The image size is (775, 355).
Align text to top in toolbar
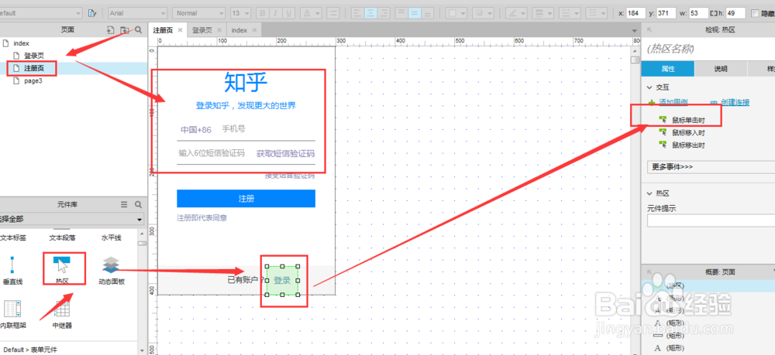coord(401,13)
